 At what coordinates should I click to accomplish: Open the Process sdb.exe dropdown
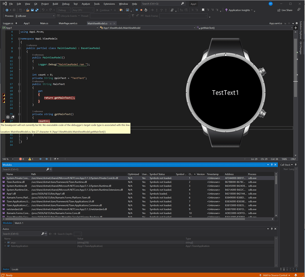[x=54, y=16]
